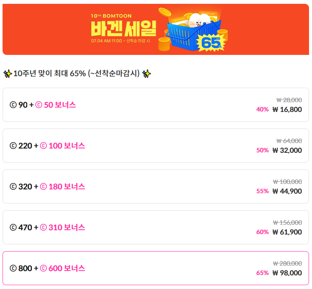Screen dimensions: 312x289
Task: Choose the 470 + 310 bonus coin package
Action: tap(156, 227)
